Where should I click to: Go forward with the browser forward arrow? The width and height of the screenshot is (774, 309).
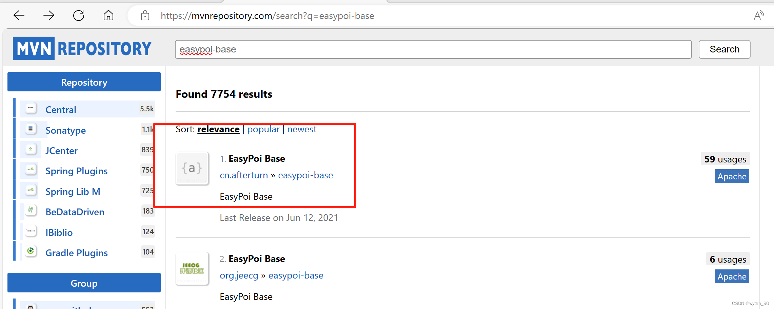(x=49, y=15)
